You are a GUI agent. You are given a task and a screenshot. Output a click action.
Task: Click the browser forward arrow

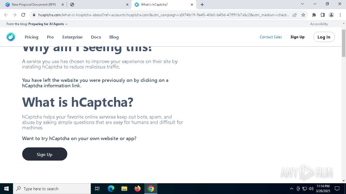point(15,15)
